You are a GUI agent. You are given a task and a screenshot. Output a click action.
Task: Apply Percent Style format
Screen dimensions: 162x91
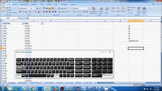pyautogui.click(x=78, y=12)
